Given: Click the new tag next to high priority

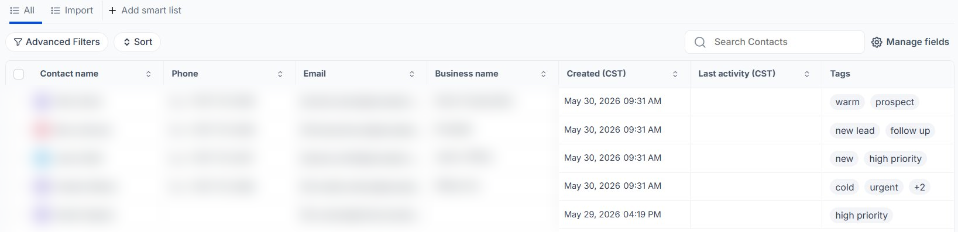Looking at the screenshot, I should point(844,159).
